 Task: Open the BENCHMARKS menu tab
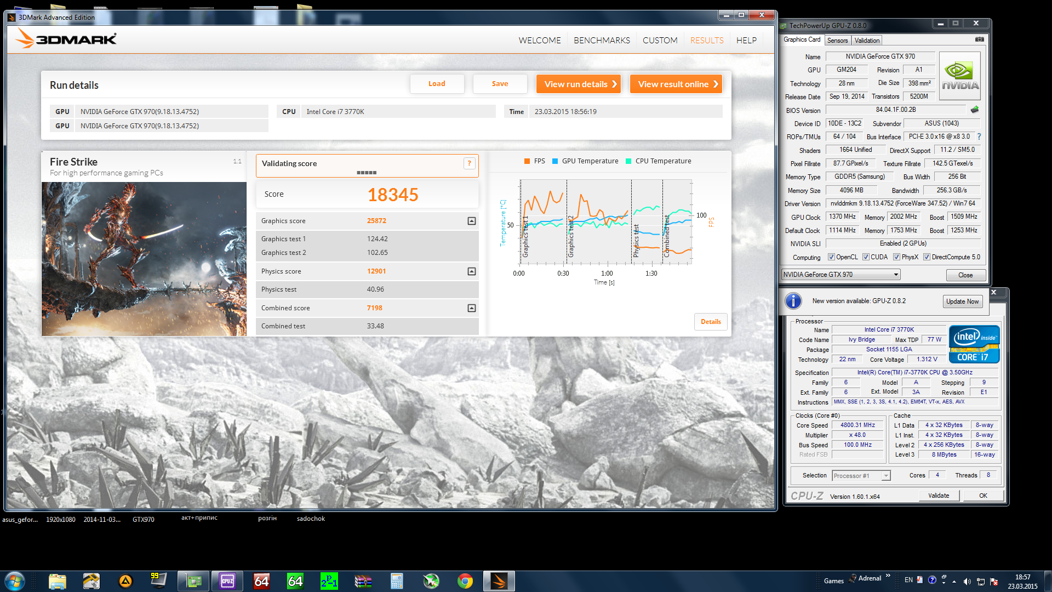pyautogui.click(x=602, y=41)
